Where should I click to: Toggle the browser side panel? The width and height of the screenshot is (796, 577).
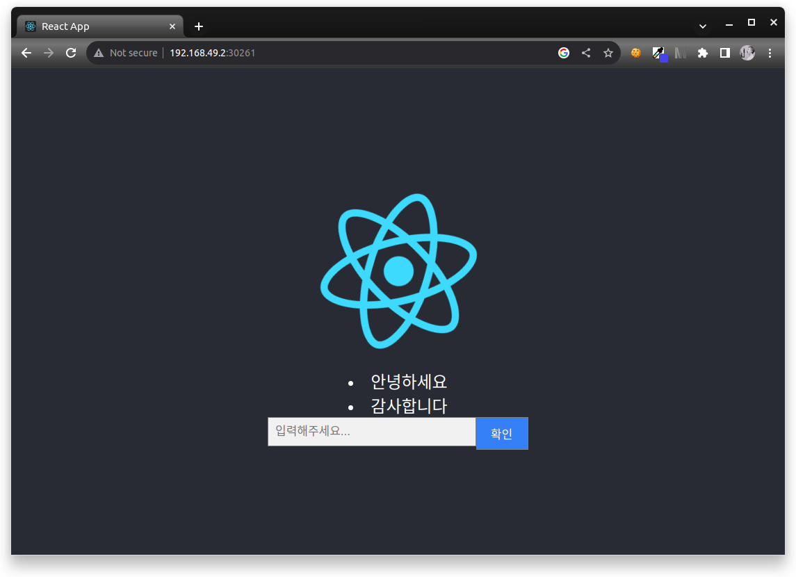coord(725,53)
